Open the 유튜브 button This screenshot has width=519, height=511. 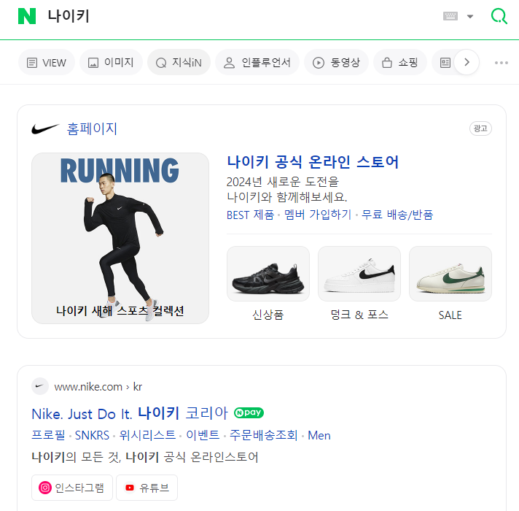coord(147,488)
